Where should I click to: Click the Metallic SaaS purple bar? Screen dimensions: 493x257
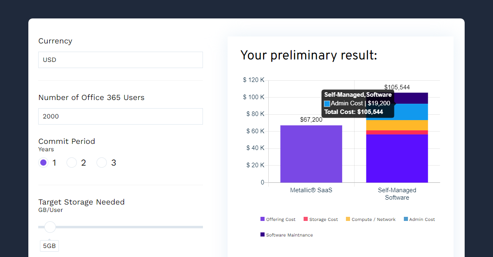pyautogui.click(x=311, y=154)
